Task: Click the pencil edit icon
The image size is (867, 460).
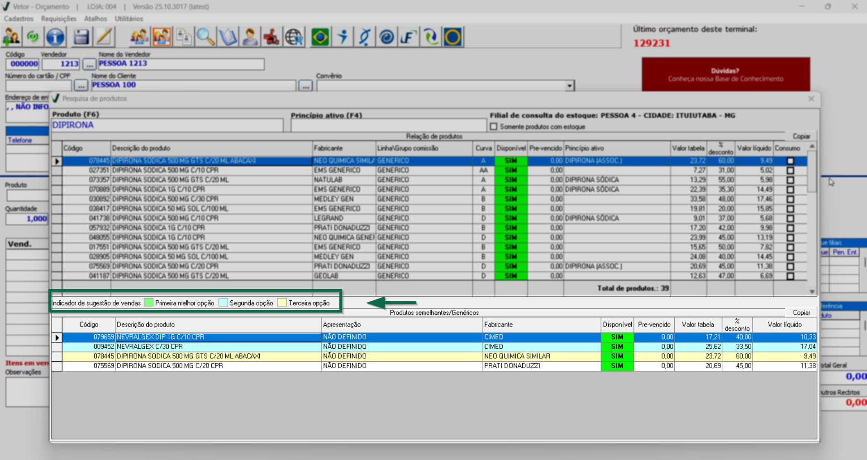Action: tap(105, 37)
